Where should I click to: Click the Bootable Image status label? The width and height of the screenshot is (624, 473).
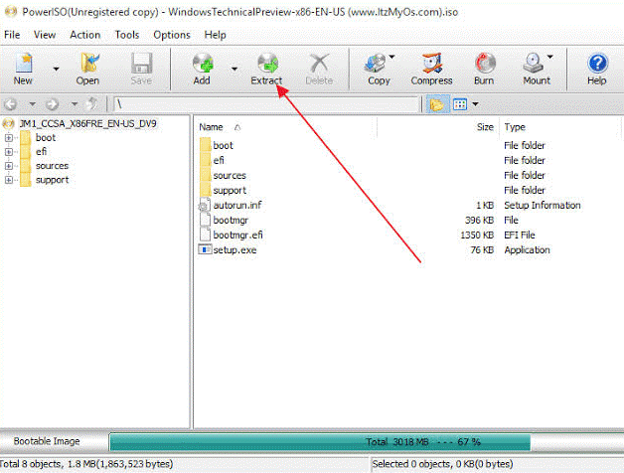coord(47,441)
